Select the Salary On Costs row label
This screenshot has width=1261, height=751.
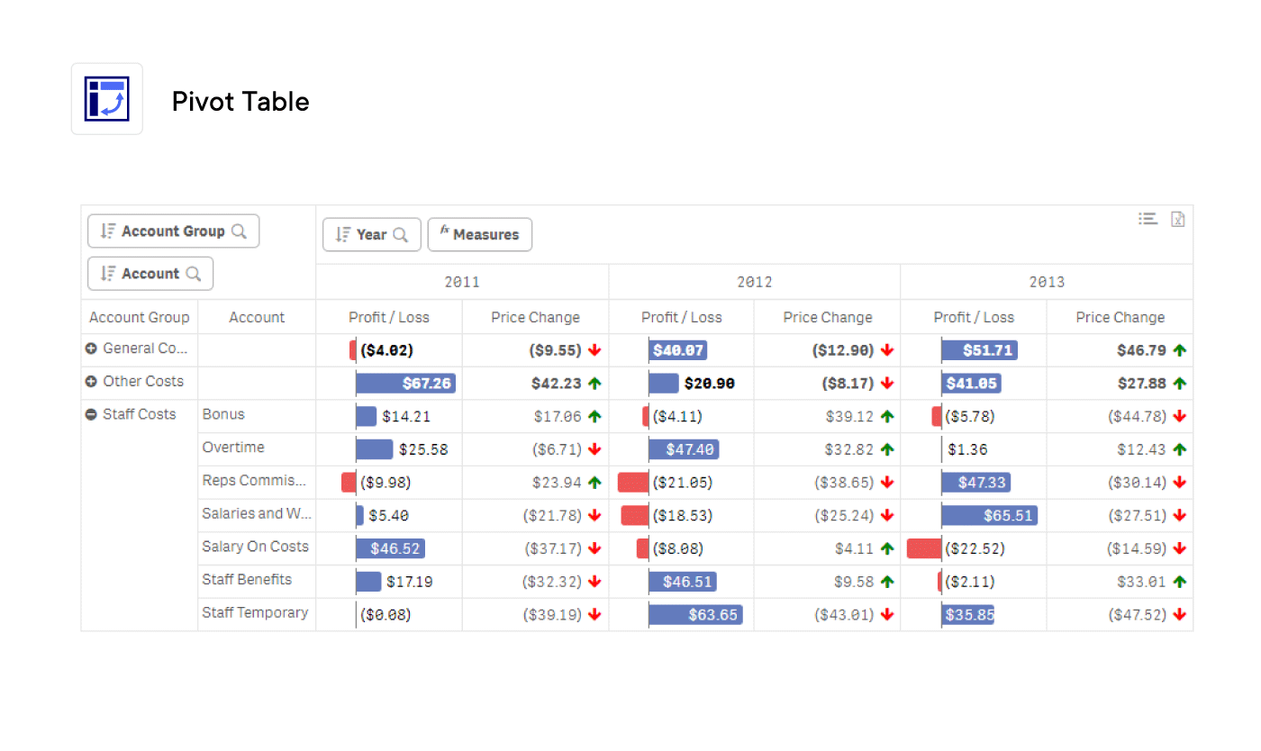253,547
